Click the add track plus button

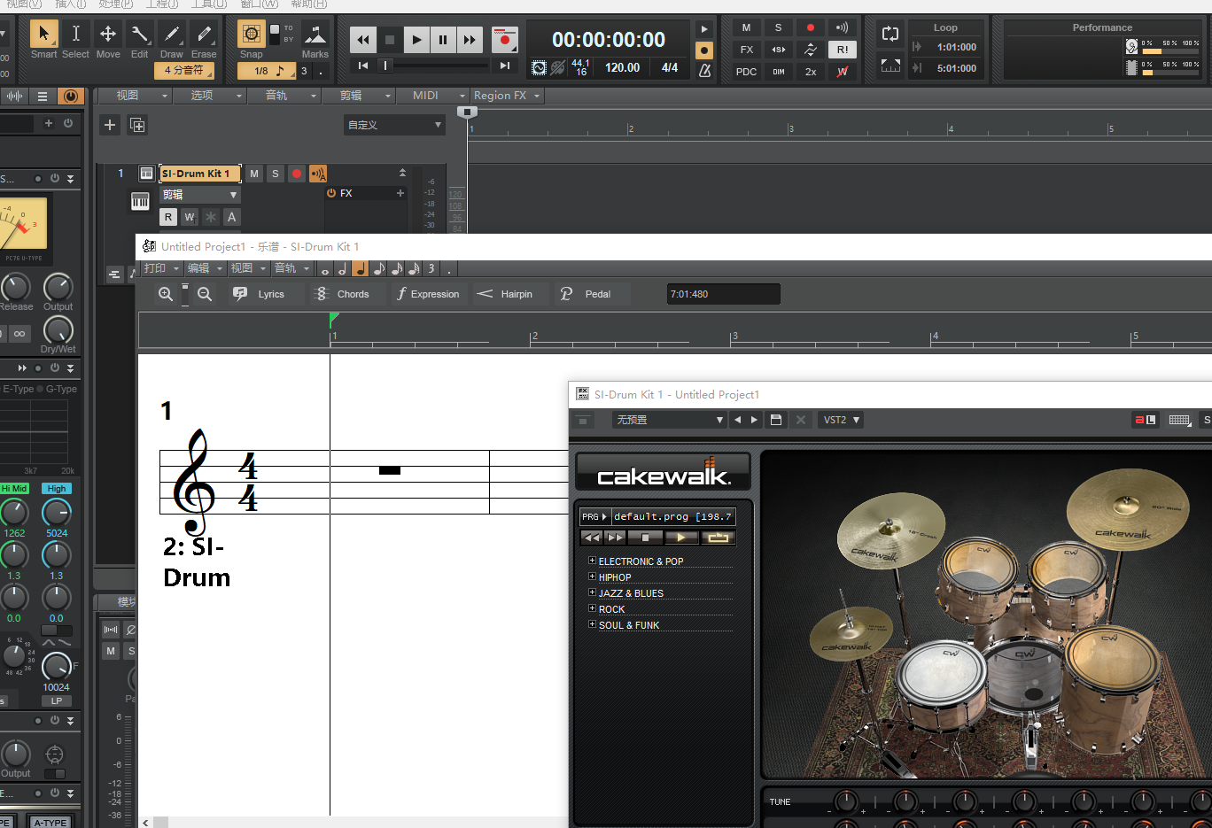(110, 125)
